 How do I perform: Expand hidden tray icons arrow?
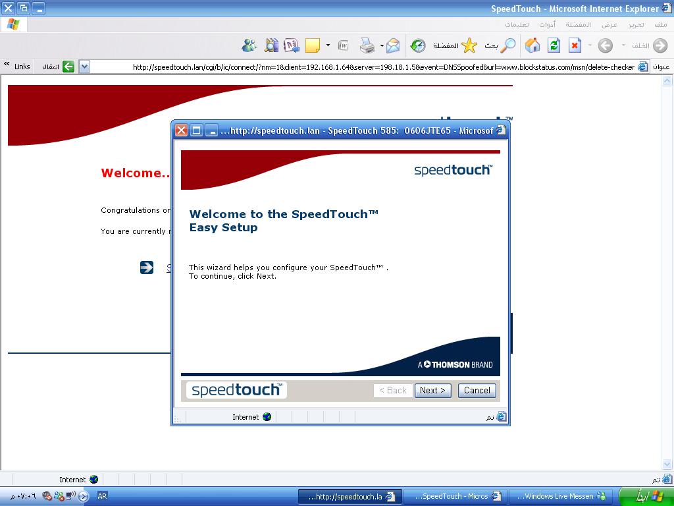(x=84, y=496)
